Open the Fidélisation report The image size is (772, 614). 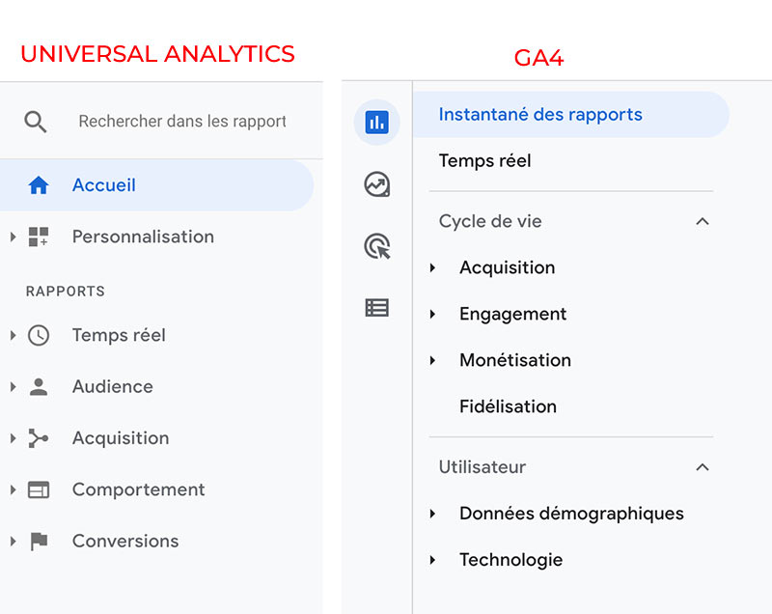pyautogui.click(x=508, y=407)
